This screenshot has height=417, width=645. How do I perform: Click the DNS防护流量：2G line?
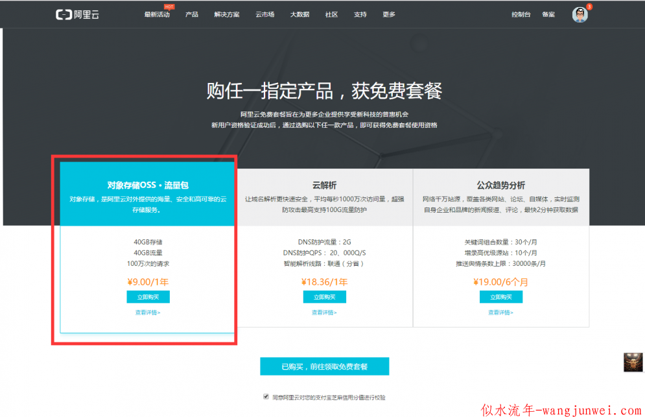point(325,242)
